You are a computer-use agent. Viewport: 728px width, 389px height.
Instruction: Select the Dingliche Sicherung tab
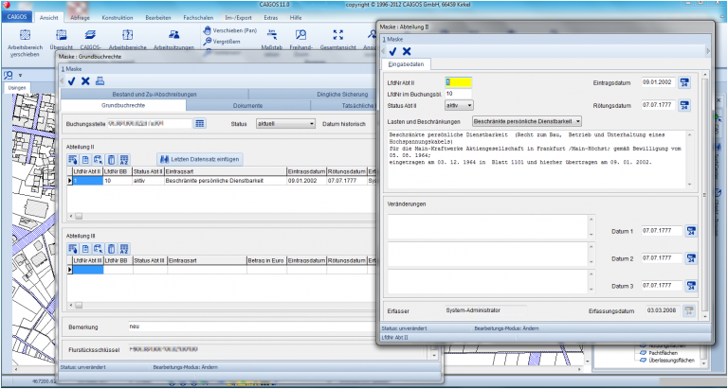point(342,94)
